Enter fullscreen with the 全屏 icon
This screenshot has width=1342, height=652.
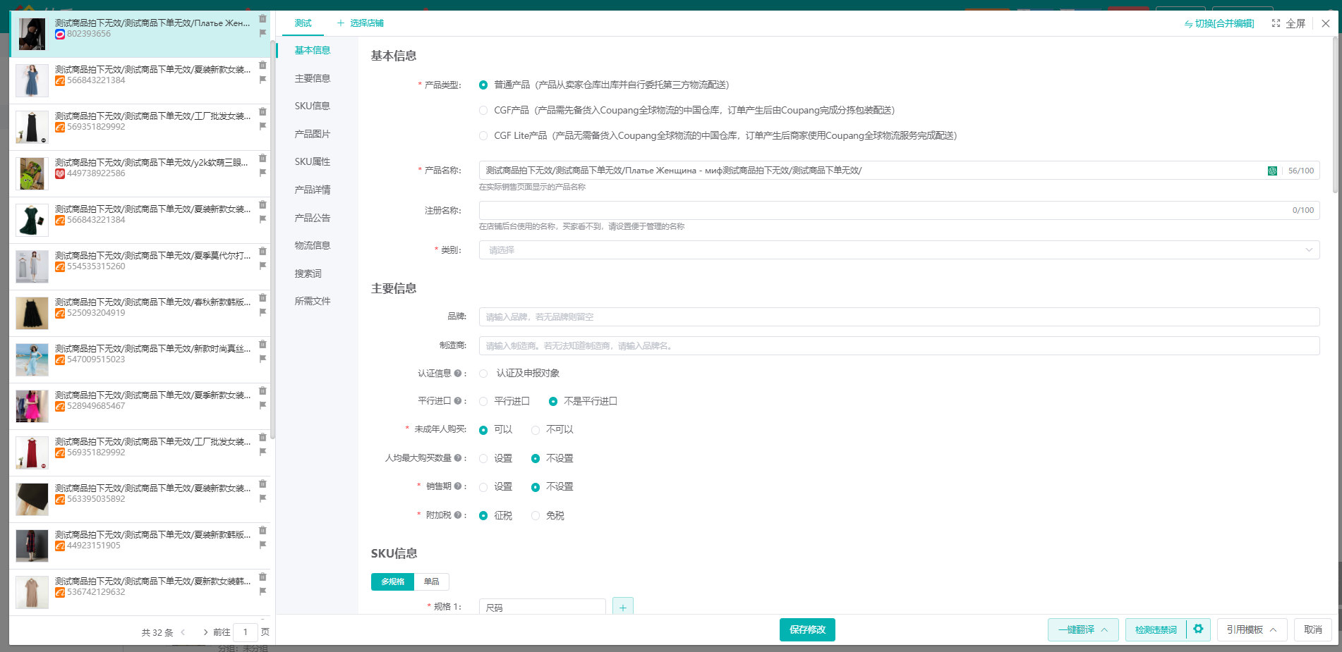click(x=1276, y=23)
